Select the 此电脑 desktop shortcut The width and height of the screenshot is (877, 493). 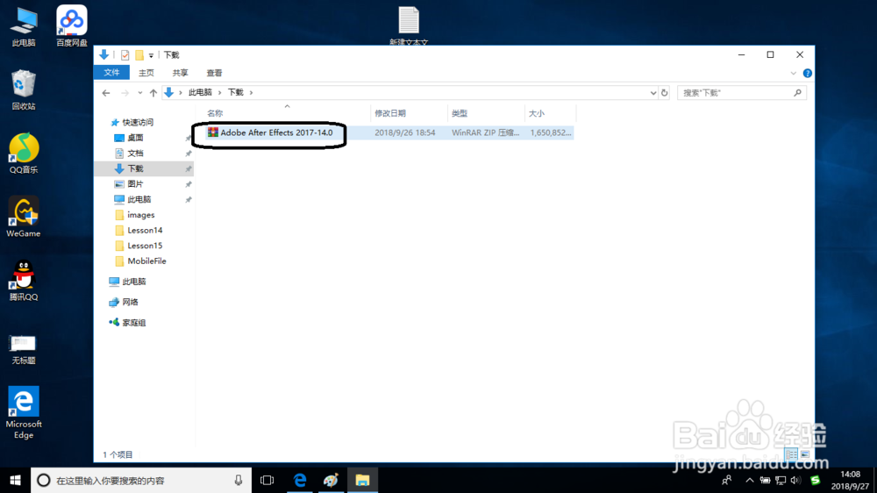tap(24, 27)
